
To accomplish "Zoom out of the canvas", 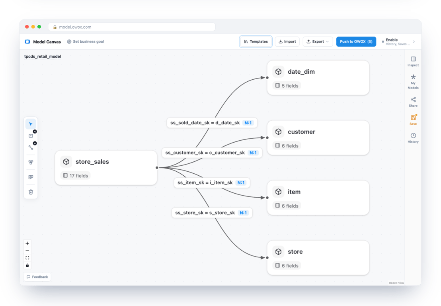I will click(27, 251).
